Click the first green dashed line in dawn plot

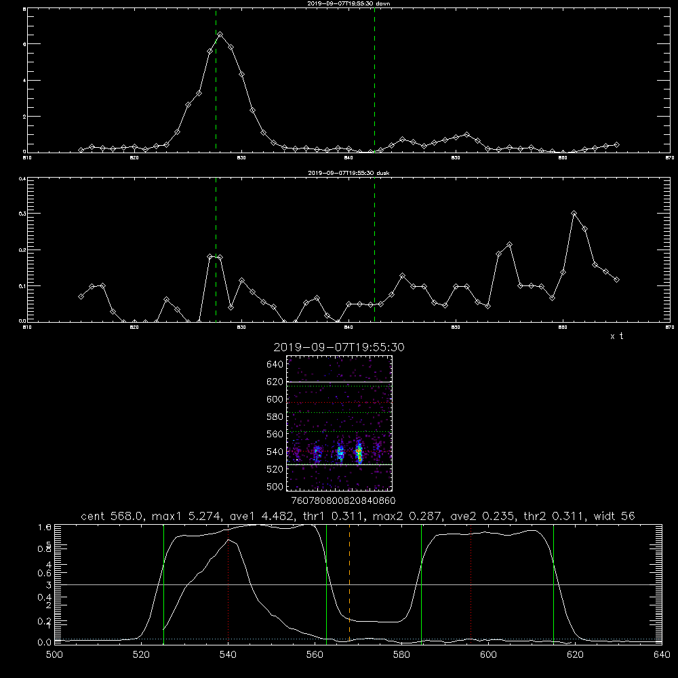click(216, 81)
